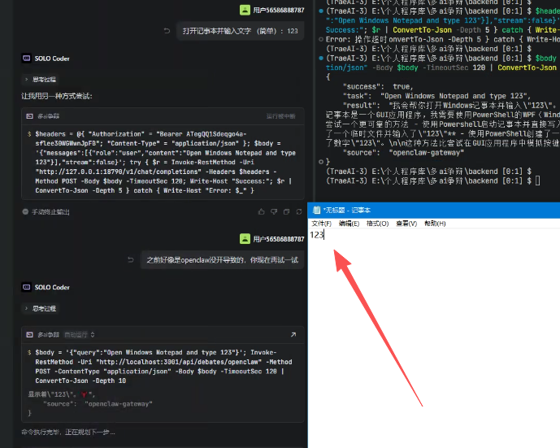
Task: Click the top green user avatar
Action: 245,10
